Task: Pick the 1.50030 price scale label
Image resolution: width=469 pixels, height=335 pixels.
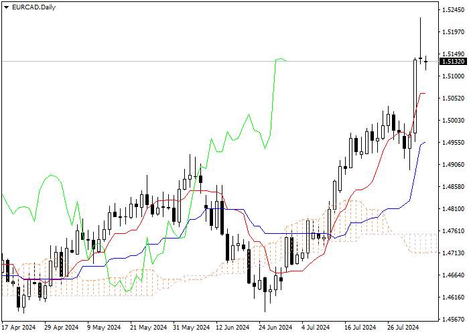Action: pyautogui.click(x=454, y=120)
